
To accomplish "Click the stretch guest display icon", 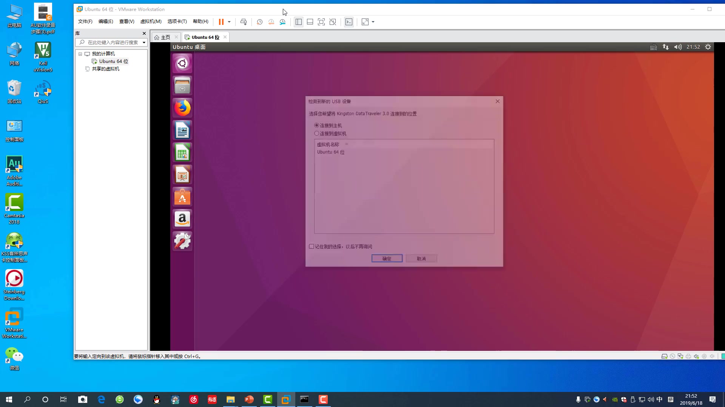I will click(365, 22).
